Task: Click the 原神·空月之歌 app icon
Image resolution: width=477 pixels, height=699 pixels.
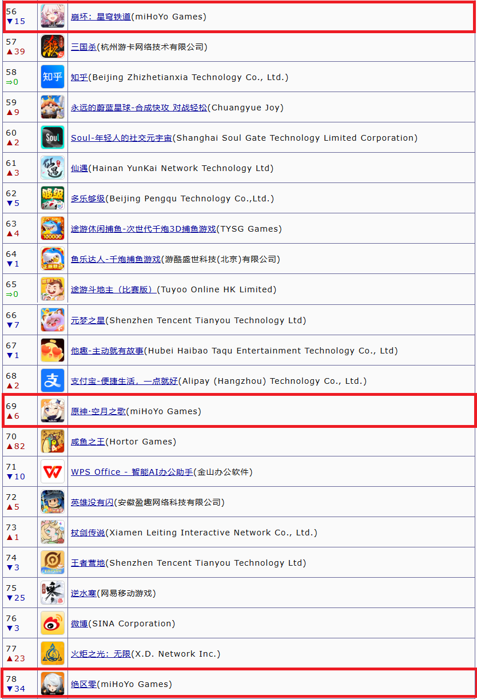Action: [53, 411]
